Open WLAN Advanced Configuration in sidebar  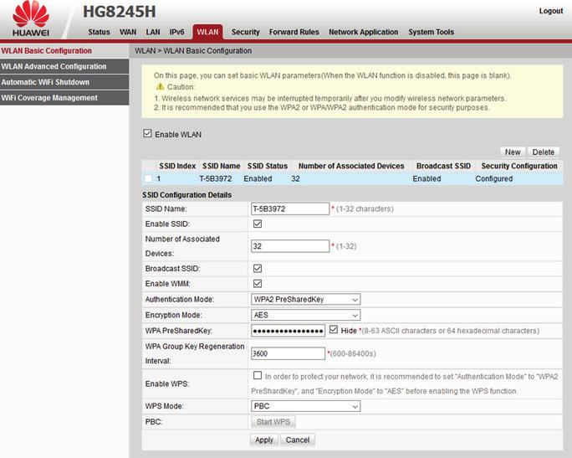(x=64, y=66)
